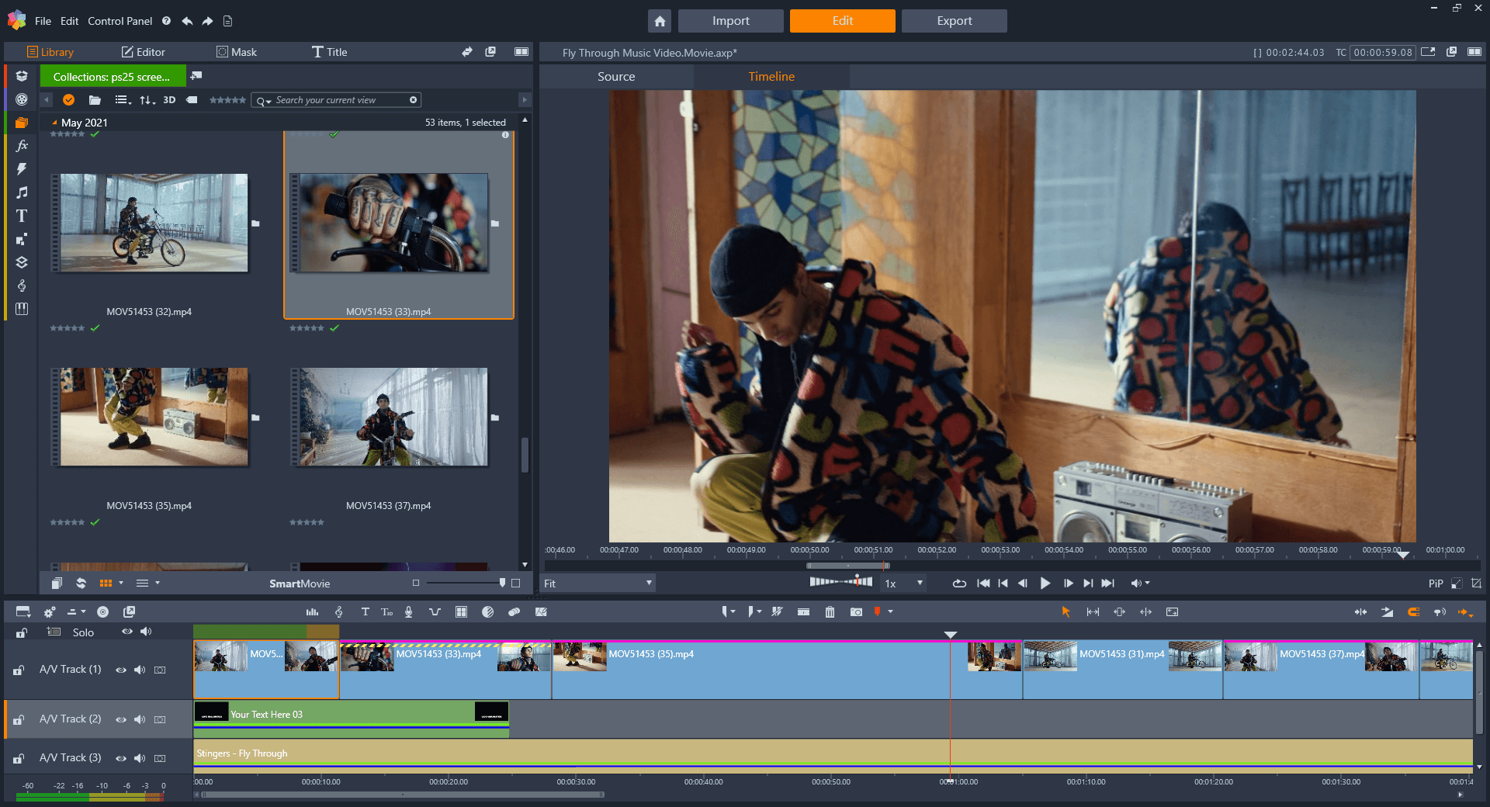Image resolution: width=1490 pixels, height=807 pixels.
Task: Toggle Solo mode for the tracks
Action: [81, 632]
